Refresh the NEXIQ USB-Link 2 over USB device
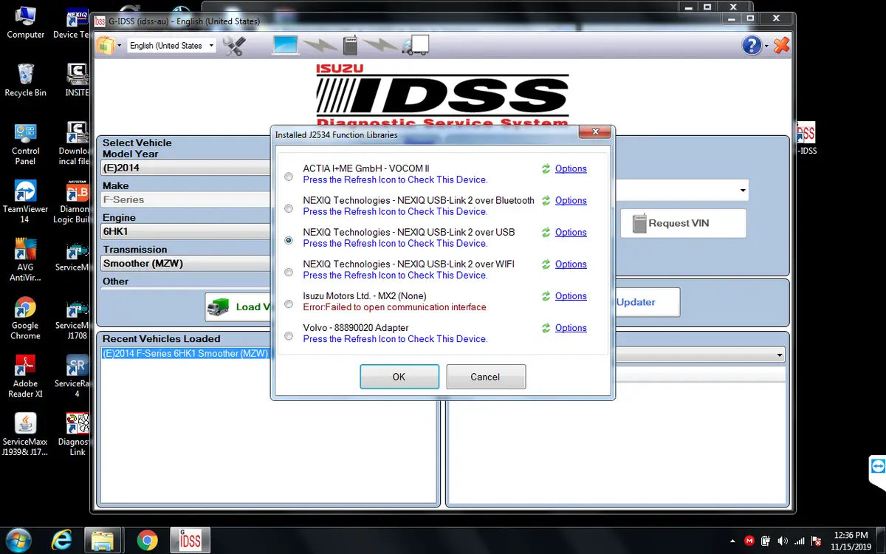Viewport: 886px width, 554px height. [546, 232]
